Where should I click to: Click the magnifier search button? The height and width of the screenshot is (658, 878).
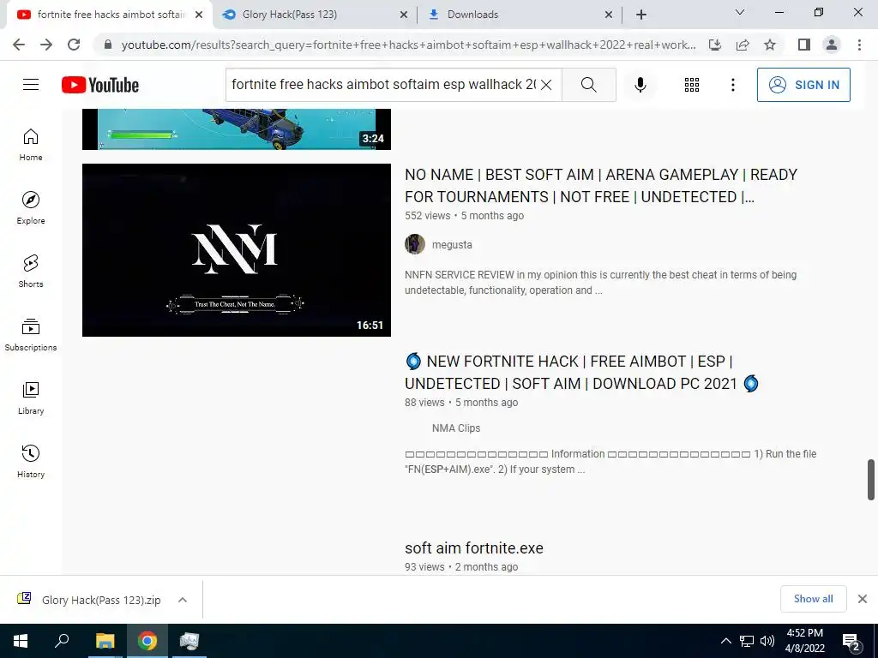pyautogui.click(x=588, y=85)
